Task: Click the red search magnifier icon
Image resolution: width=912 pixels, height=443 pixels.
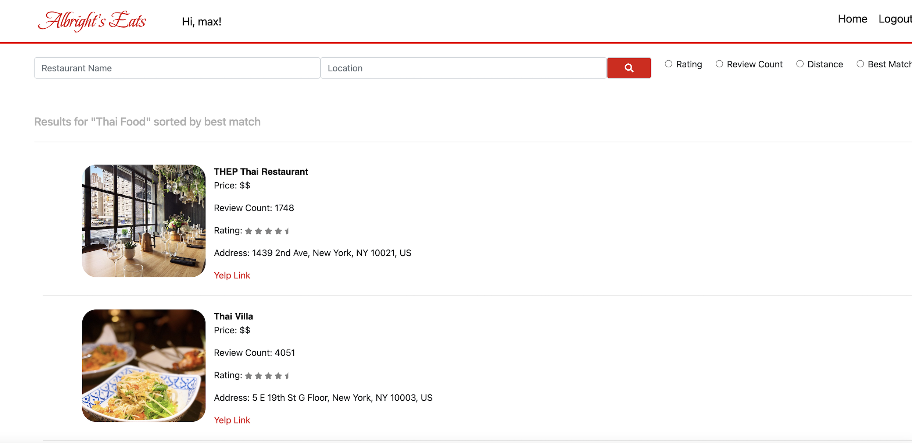Action: click(629, 68)
